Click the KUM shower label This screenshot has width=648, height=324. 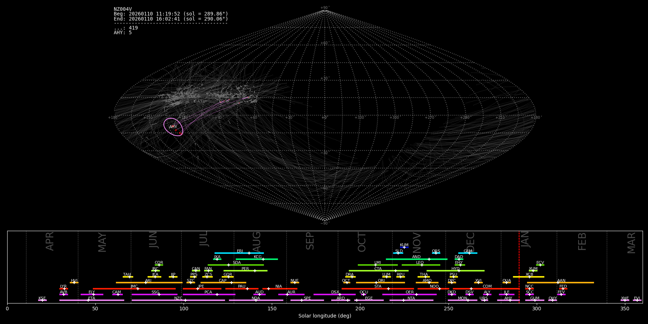pyautogui.click(x=404, y=245)
